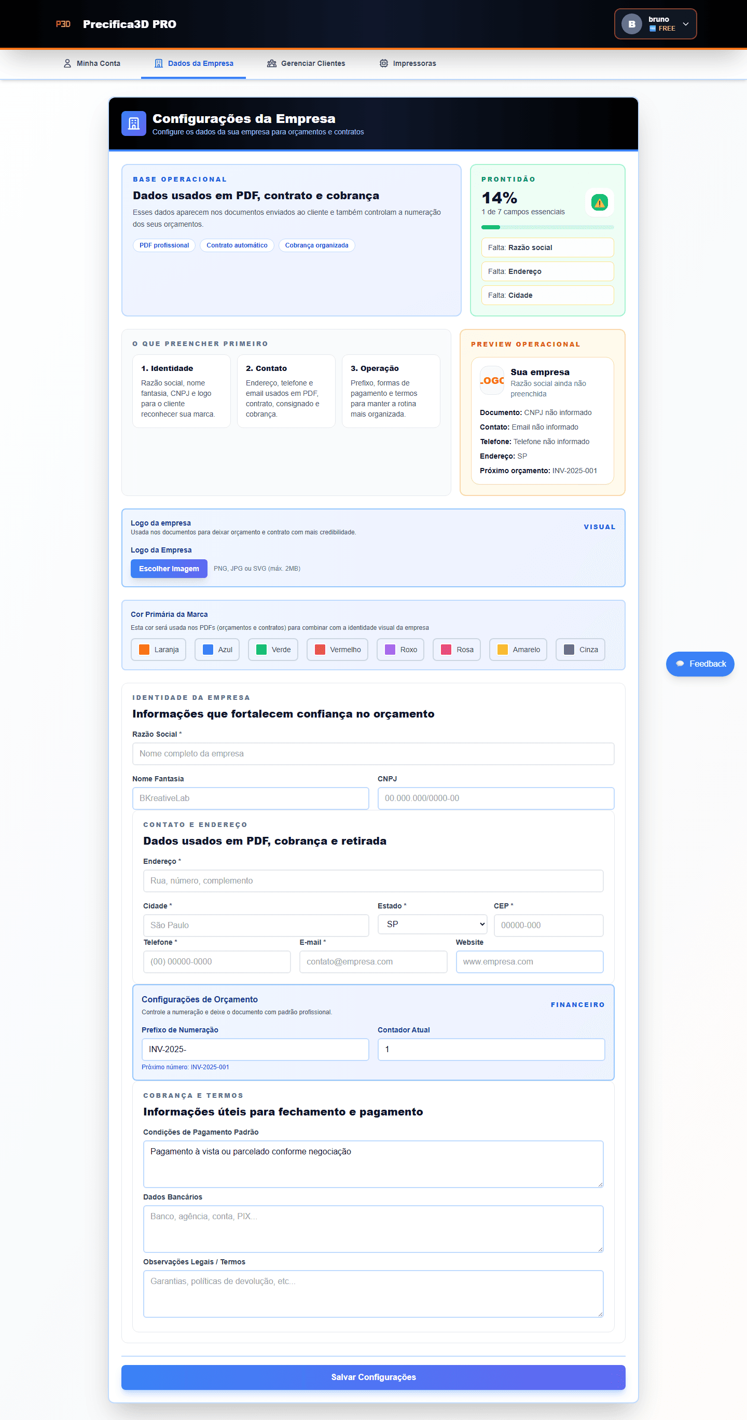The height and width of the screenshot is (1420, 747).
Task: Click the Razão Social input field
Action: tap(372, 753)
